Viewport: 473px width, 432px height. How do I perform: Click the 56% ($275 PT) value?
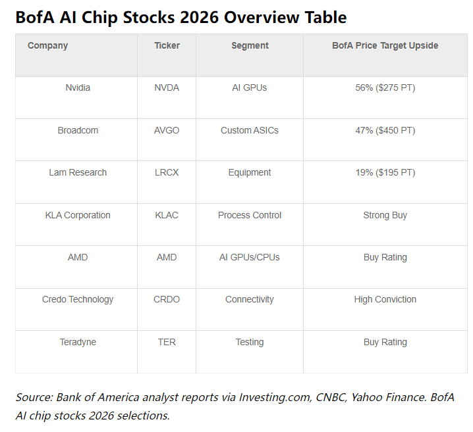click(x=385, y=87)
